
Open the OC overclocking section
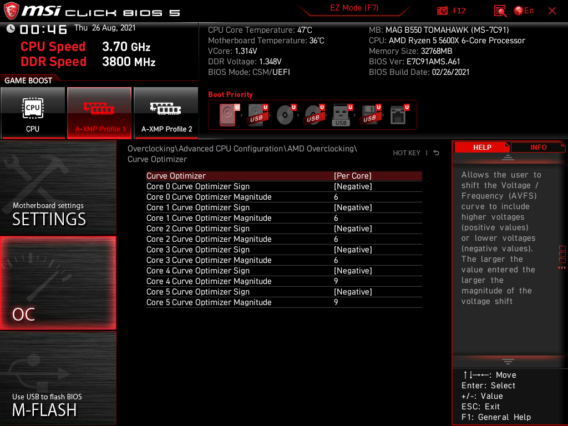[x=58, y=283]
